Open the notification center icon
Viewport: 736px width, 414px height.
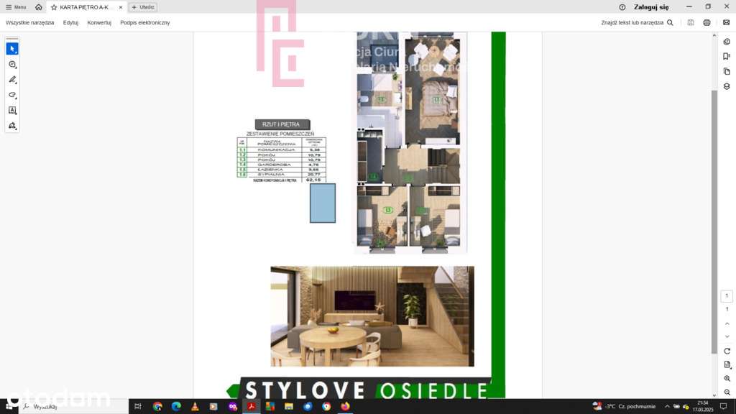click(724, 407)
